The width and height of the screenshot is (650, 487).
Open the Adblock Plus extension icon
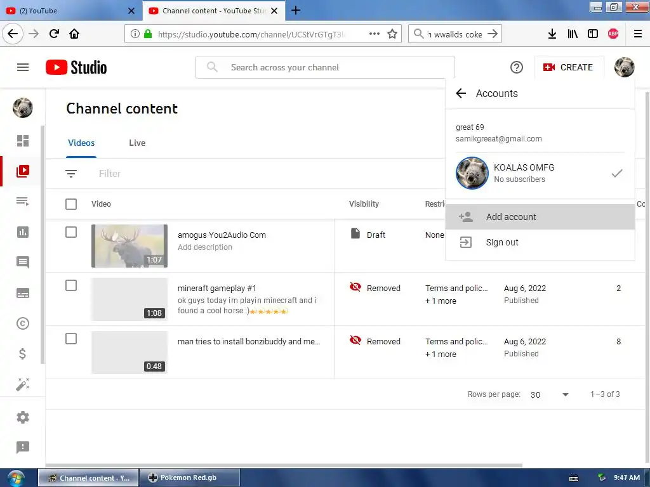613,34
